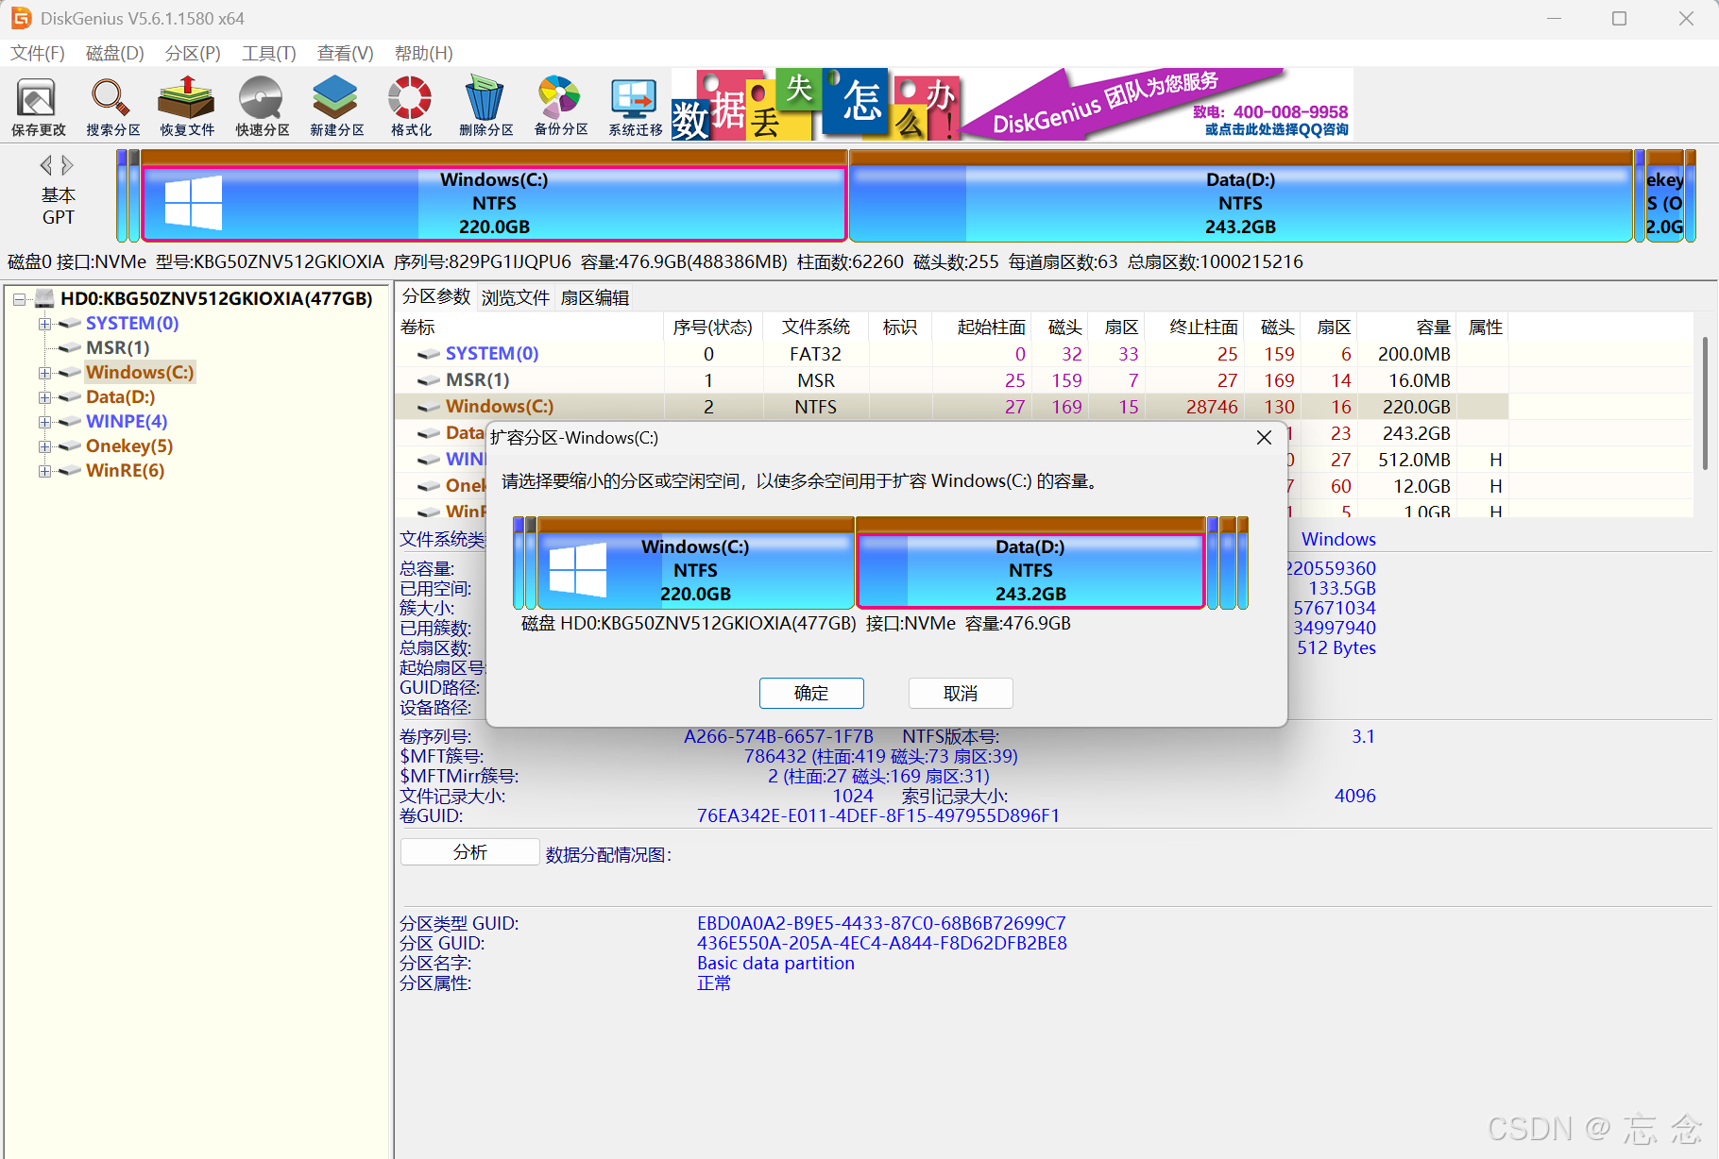The image size is (1719, 1159).
Task: Expand the SYSTEM(0) tree node
Action: (44, 324)
